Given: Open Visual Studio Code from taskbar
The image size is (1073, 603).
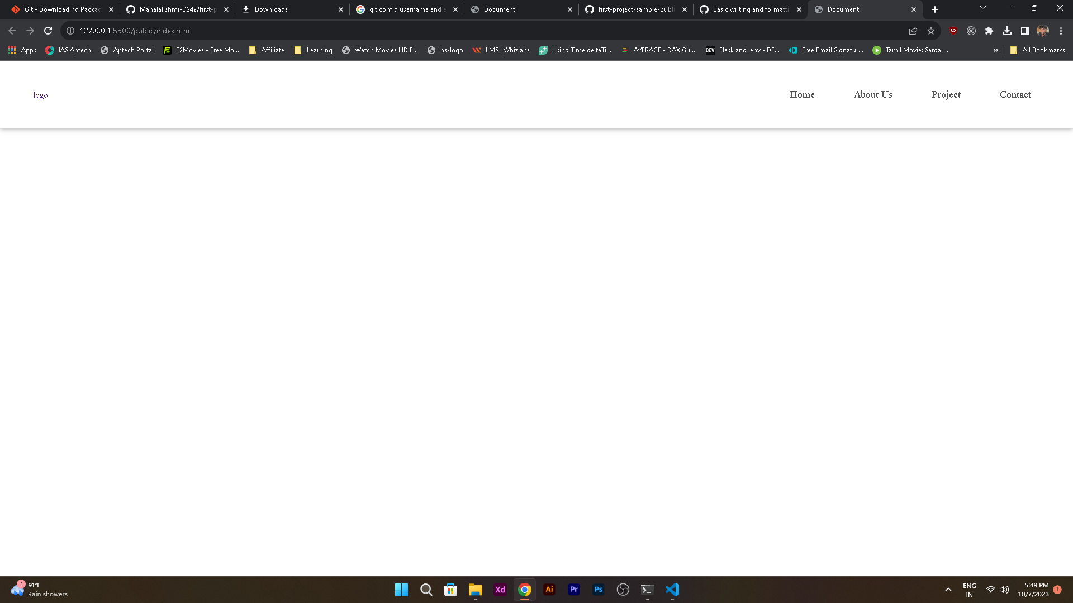Looking at the screenshot, I should [x=672, y=590].
